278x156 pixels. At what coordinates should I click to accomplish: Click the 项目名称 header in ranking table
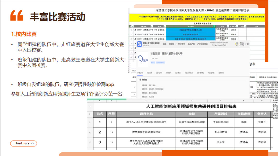pyautogui.click(x=146, y=114)
